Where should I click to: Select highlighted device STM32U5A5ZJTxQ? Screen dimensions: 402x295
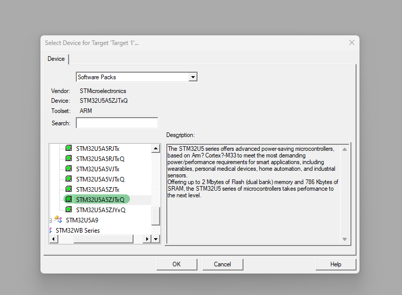point(100,200)
